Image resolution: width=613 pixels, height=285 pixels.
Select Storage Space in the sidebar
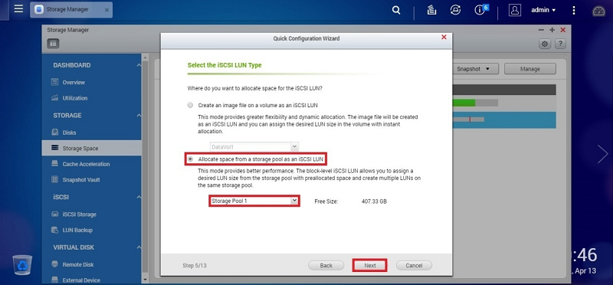[x=91, y=148]
